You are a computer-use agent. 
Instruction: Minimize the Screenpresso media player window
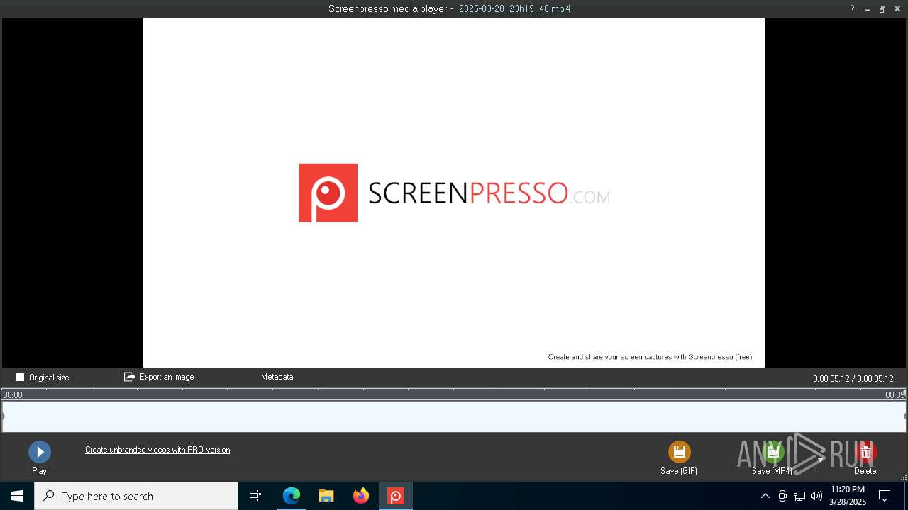point(868,9)
